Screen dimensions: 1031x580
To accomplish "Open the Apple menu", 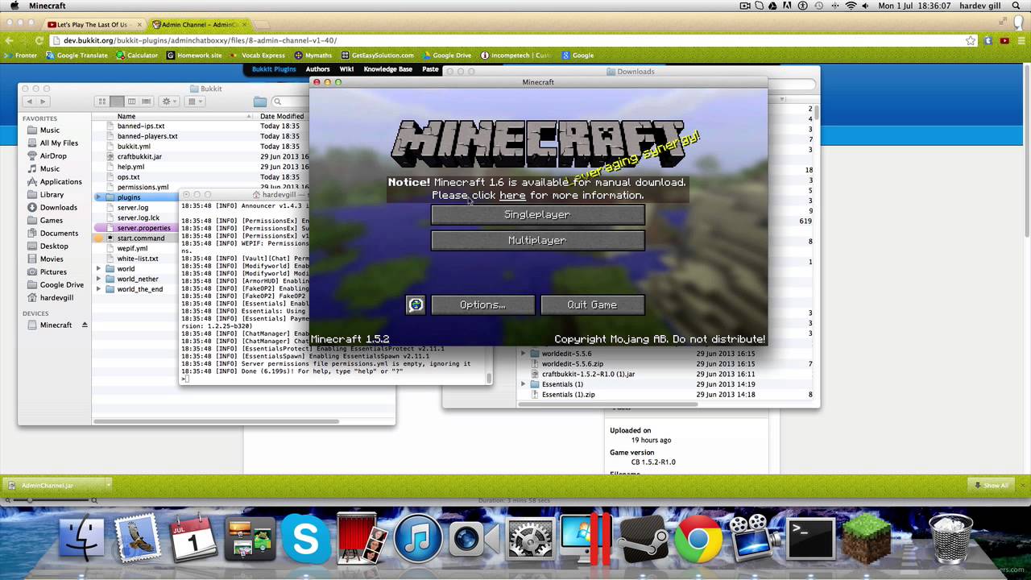I will [x=14, y=6].
